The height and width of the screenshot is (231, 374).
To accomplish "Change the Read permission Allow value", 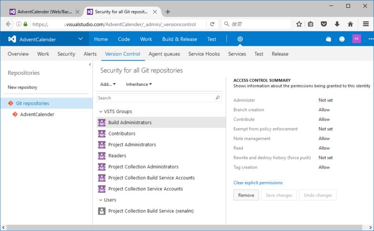I will pos(324,148).
